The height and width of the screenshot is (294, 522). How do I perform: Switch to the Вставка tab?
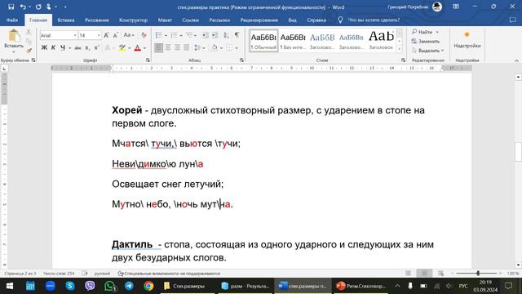[x=65, y=20]
